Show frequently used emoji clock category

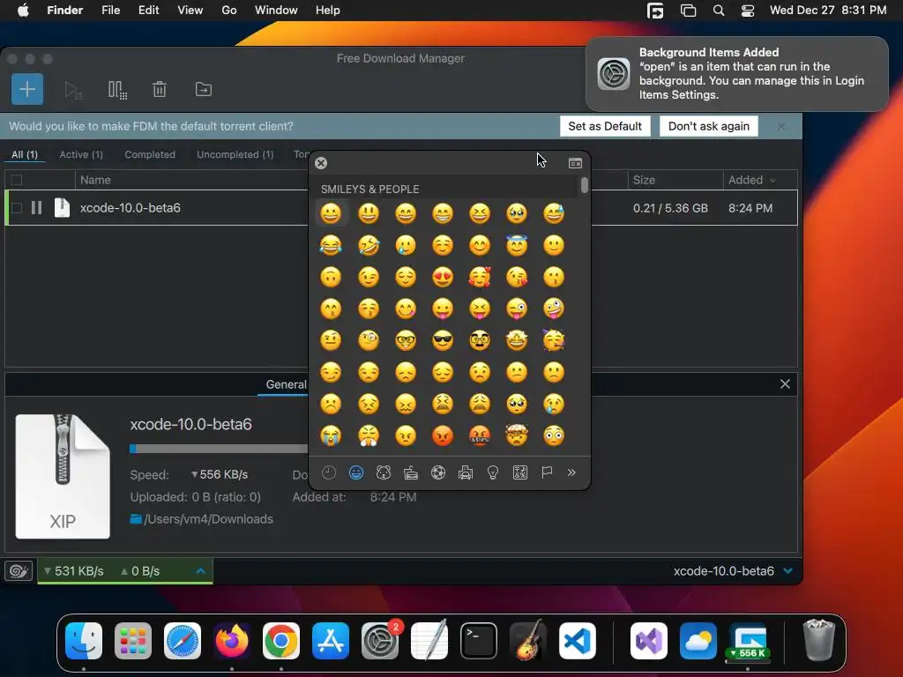(x=329, y=472)
